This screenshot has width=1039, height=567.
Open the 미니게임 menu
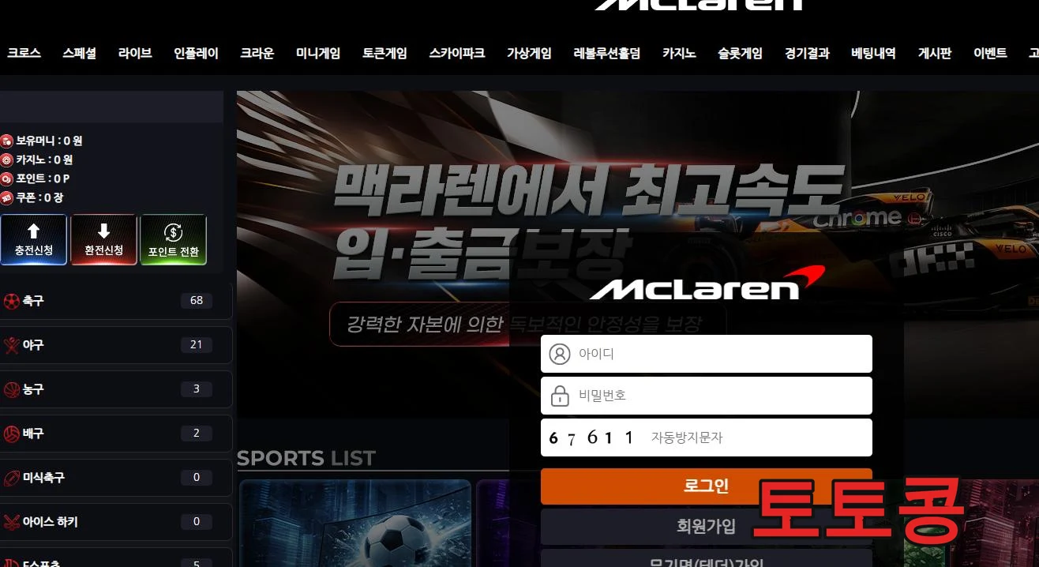pyautogui.click(x=318, y=54)
